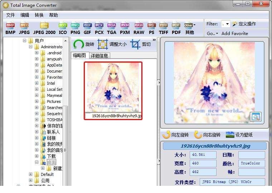Viewport: 272px width, 193px height.
Task: Convert to JPEG format
Action: tap(24, 28)
